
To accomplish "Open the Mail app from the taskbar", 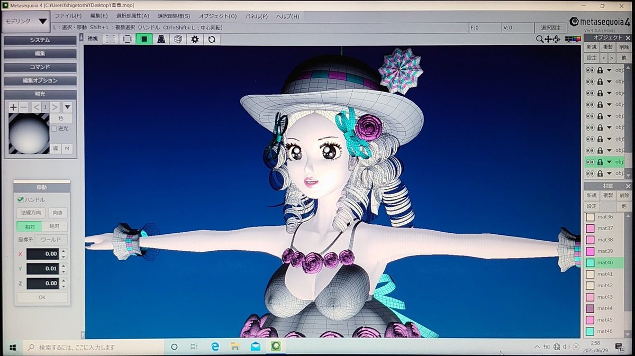I will [256, 347].
